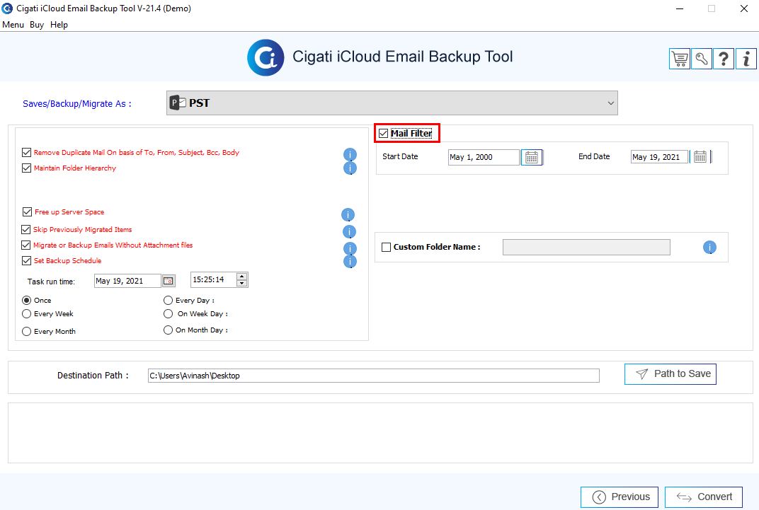Screen dimensions: 759x510
Task: Choose the Every Day radio option
Action: 168,300
